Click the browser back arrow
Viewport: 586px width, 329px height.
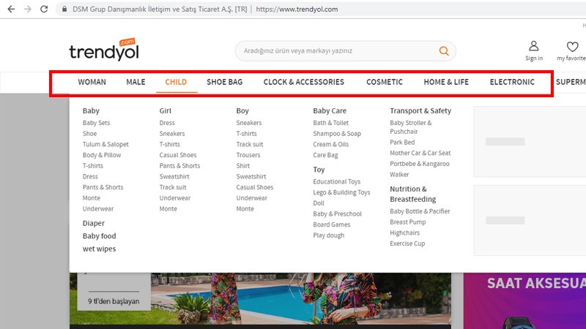(x=10, y=10)
